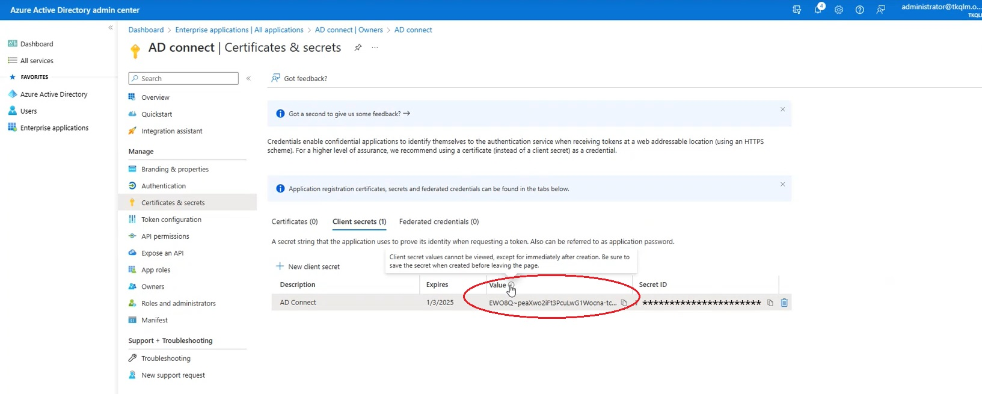Switch to Certificates (0) tab
Viewport: 982px width, 394px height.
(x=295, y=222)
